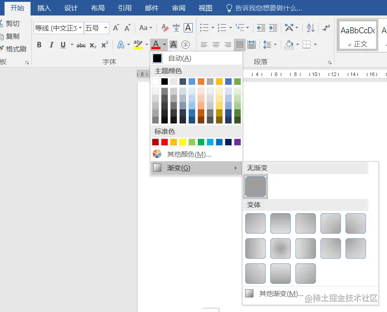Click the bullet list icon

point(204,28)
